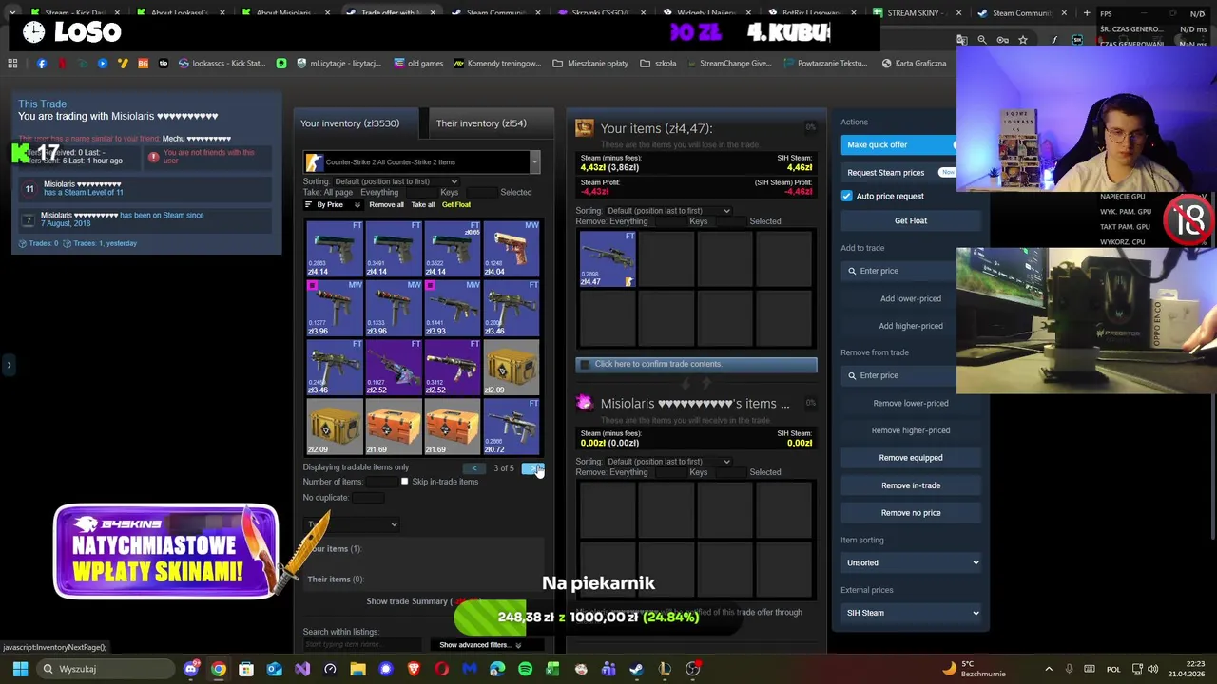Open Spotify from the taskbar
The image size is (1217, 684).
pos(525,669)
